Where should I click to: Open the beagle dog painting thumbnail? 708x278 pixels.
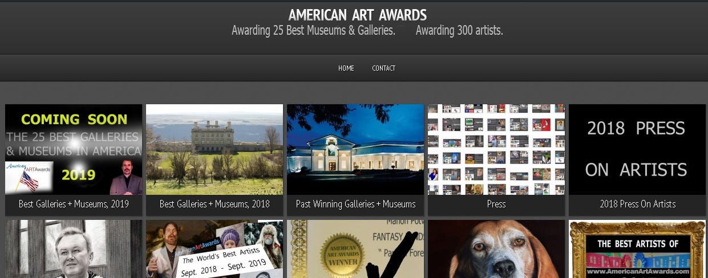click(x=496, y=249)
